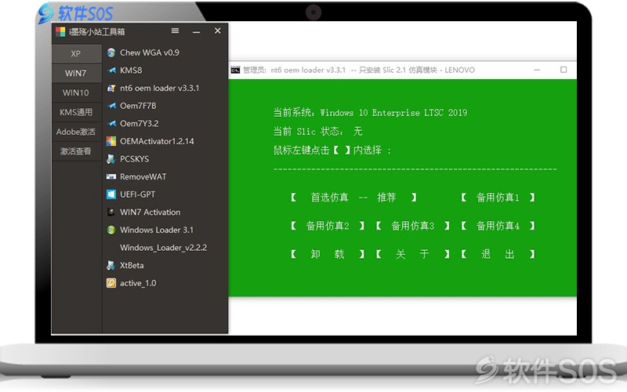
Task: Click the OEMActivator1.2.14 Windows flag icon
Action: pyautogui.click(x=111, y=141)
